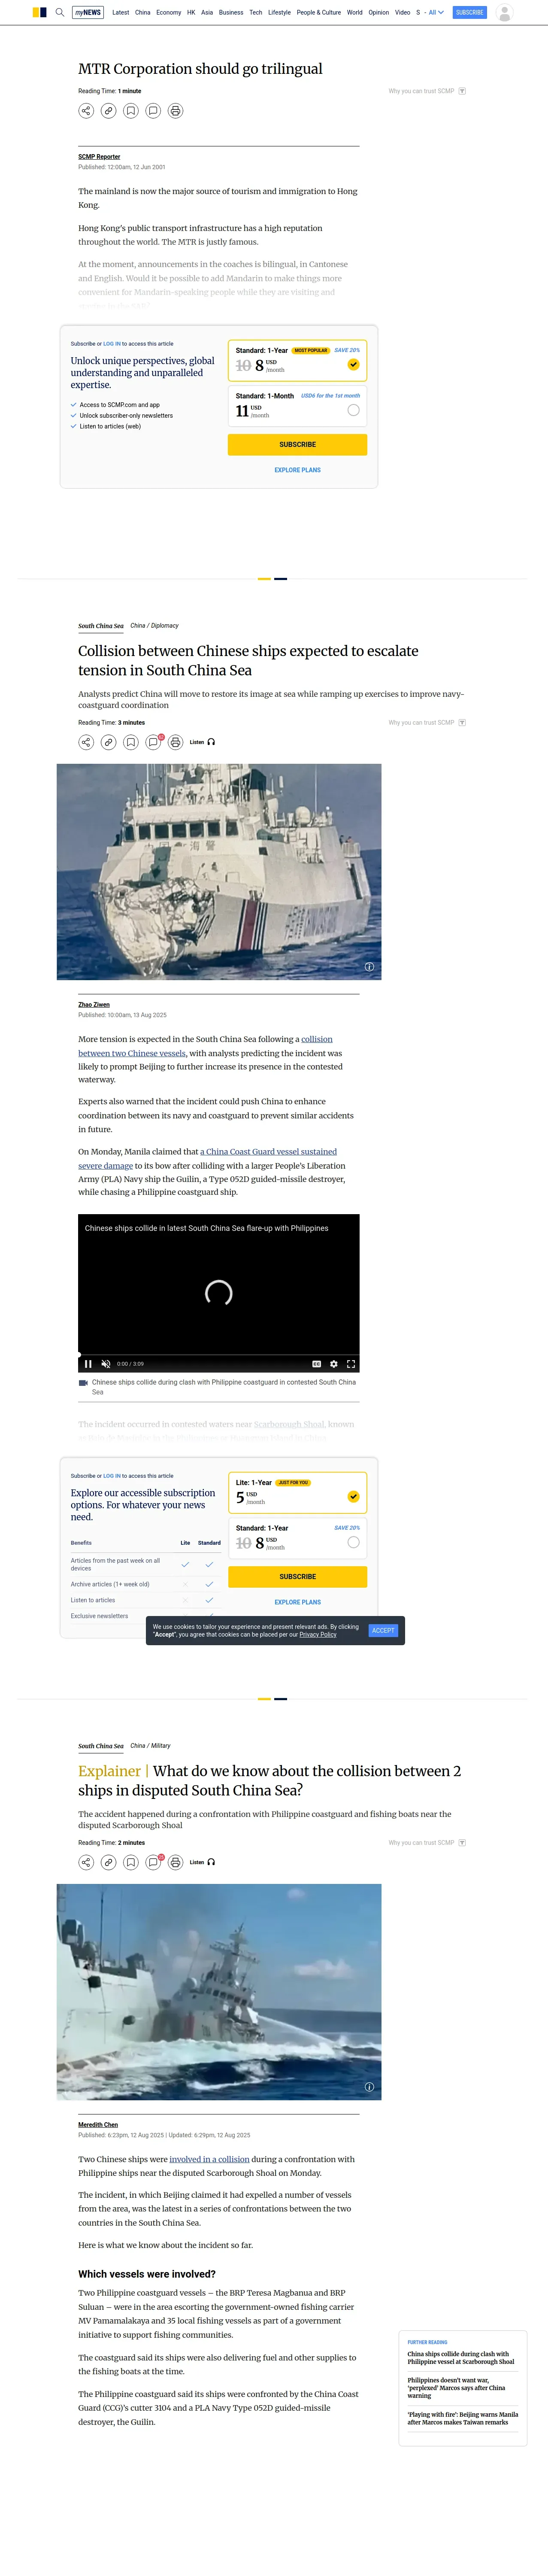Image resolution: width=548 pixels, height=2576 pixels.
Task: Open the People & Culture section
Action: tap(319, 12)
